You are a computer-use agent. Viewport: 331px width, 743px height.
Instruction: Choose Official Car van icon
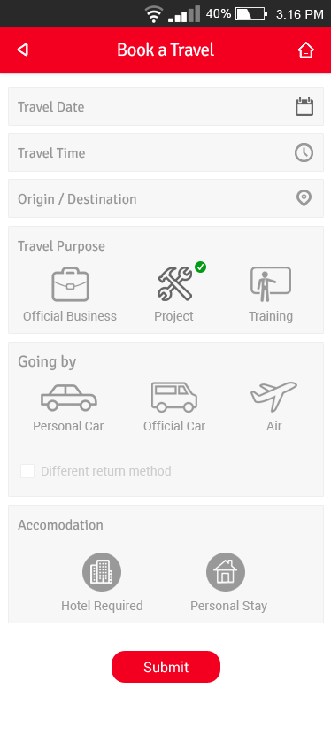(x=174, y=397)
